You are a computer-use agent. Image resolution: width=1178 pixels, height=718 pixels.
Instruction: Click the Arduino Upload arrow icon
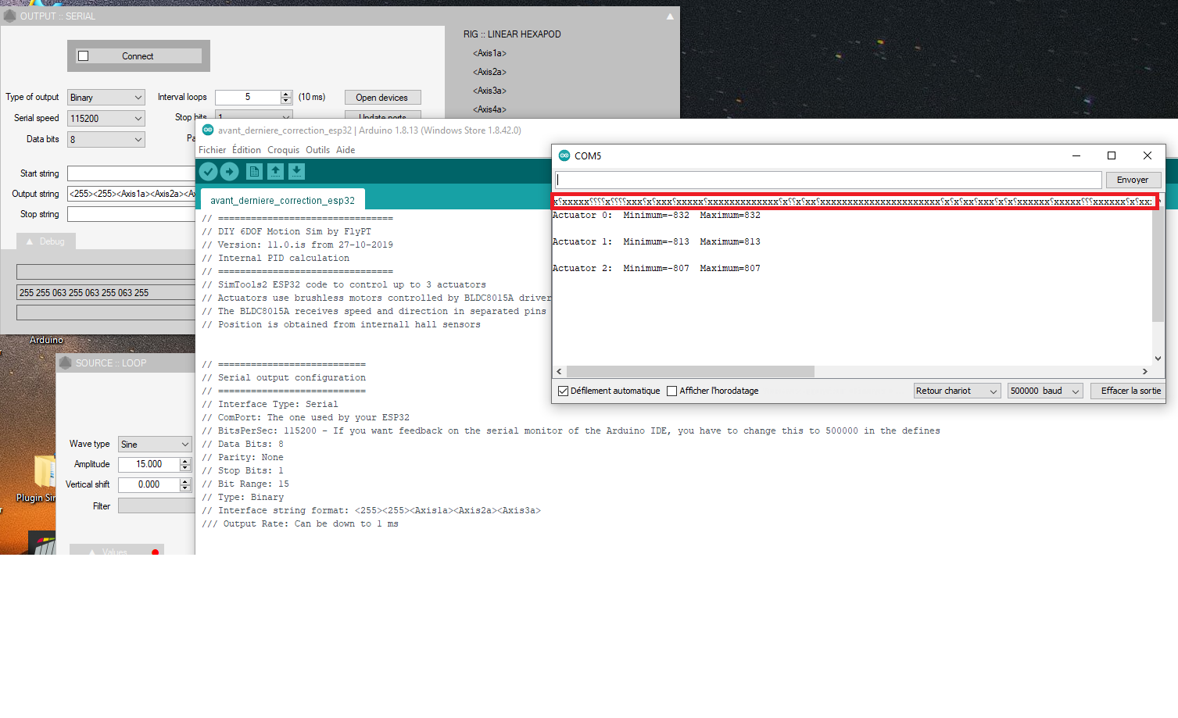[229, 171]
